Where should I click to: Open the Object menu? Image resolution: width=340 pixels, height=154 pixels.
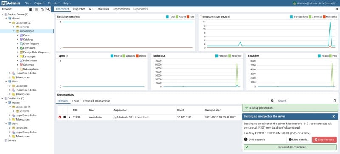40,3
